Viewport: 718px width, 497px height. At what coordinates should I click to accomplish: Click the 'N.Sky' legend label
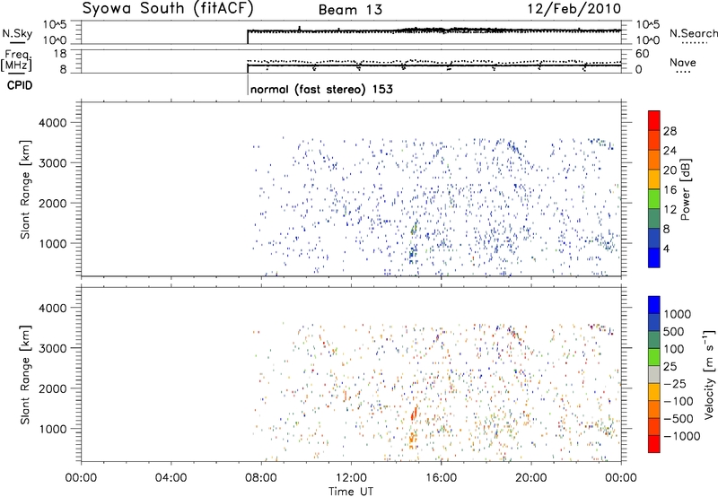(x=17, y=33)
